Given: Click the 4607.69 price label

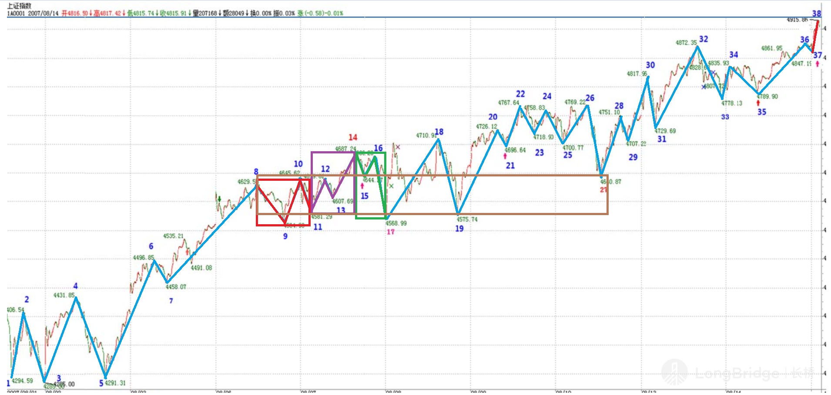Looking at the screenshot, I should [343, 201].
